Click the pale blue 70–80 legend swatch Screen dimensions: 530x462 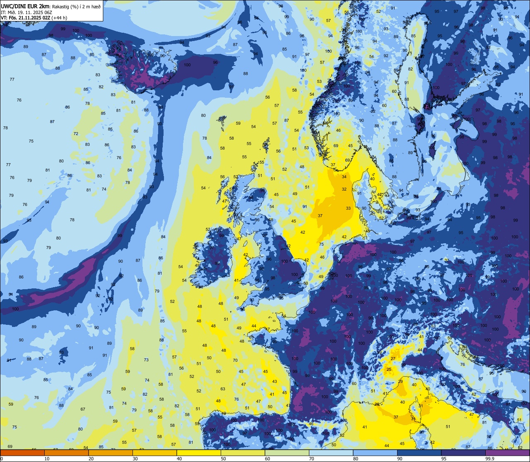(331, 452)
